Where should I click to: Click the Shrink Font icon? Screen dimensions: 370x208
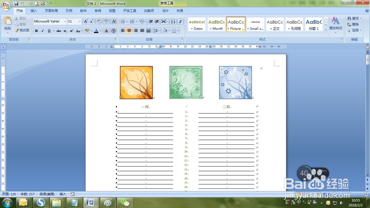coord(91,21)
